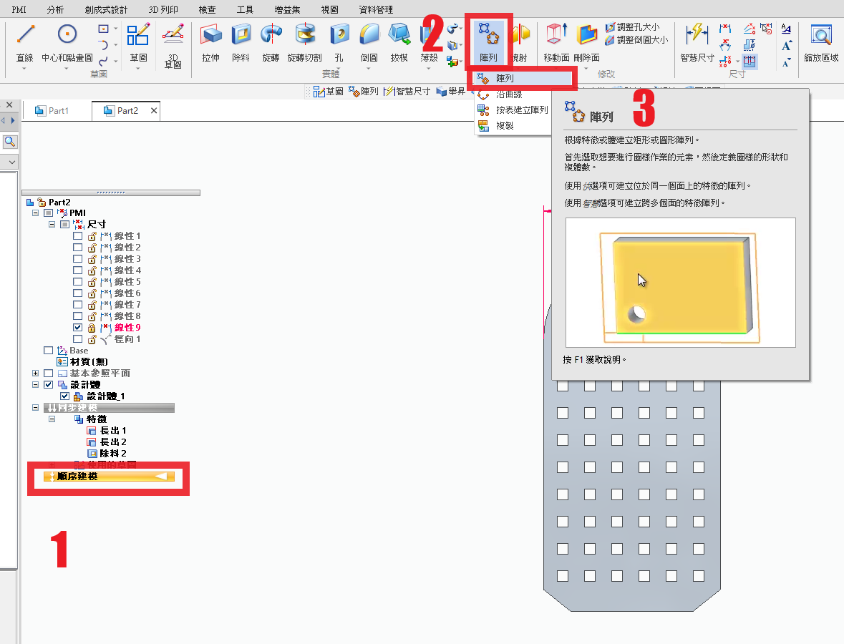Toggle checkbox for 線性 5 dimension

pos(77,282)
